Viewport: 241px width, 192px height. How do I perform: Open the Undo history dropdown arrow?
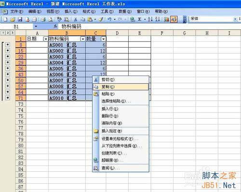point(115,19)
